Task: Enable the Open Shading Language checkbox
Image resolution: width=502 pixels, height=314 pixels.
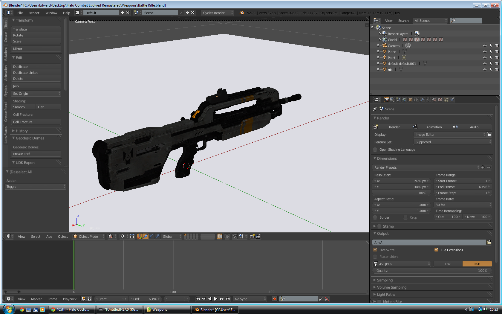Action: [375, 150]
